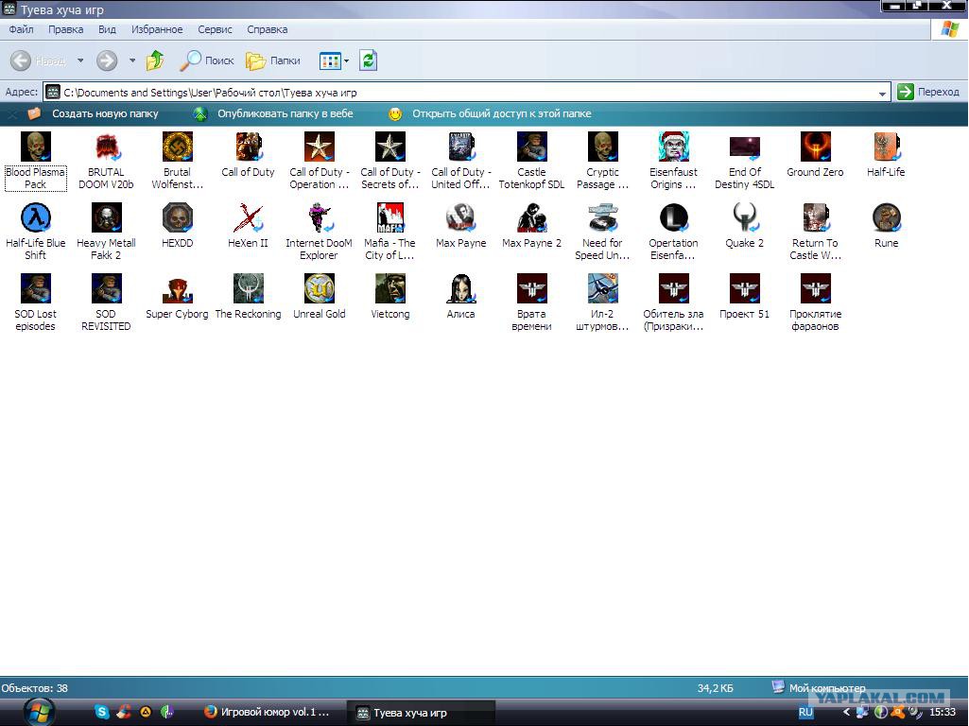Select End Of Destiny 4SDL icon
The image size is (969, 726).
tap(745, 147)
